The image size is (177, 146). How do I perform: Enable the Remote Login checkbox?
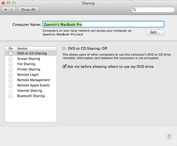[x=11, y=74]
